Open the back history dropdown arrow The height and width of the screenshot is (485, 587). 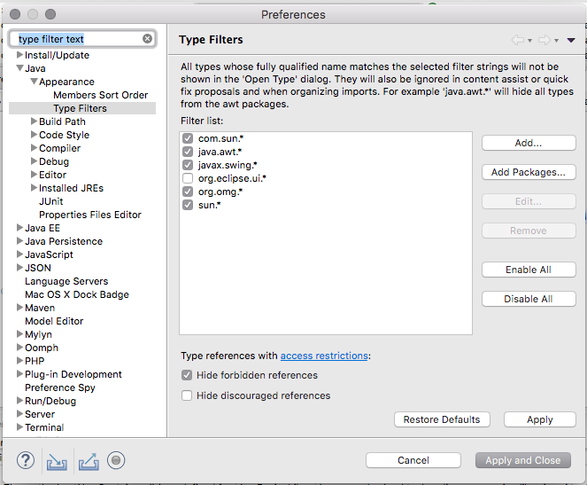click(529, 41)
